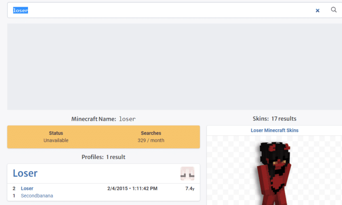Click the Unavailable status value
Screen dimensions: 342x205
[56, 140]
